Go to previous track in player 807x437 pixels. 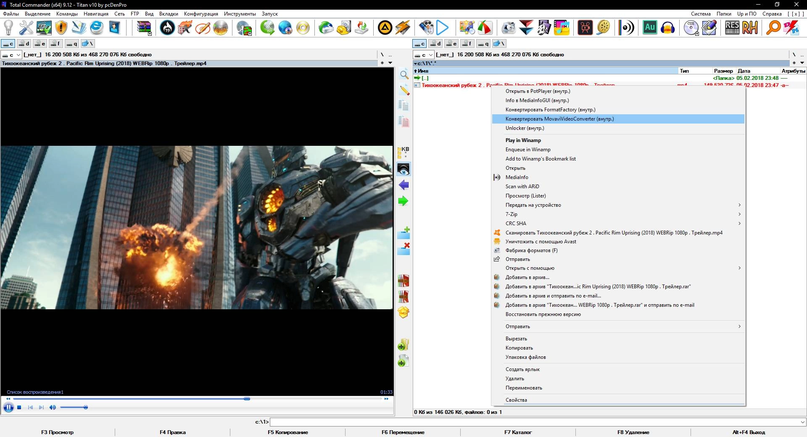point(30,407)
